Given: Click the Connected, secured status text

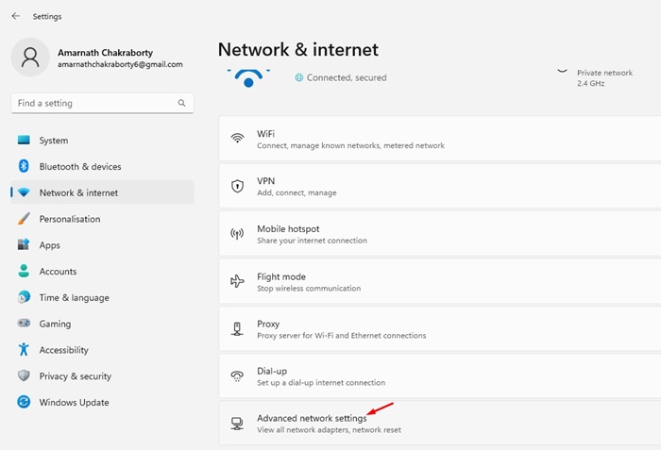Looking at the screenshot, I should pyautogui.click(x=347, y=77).
